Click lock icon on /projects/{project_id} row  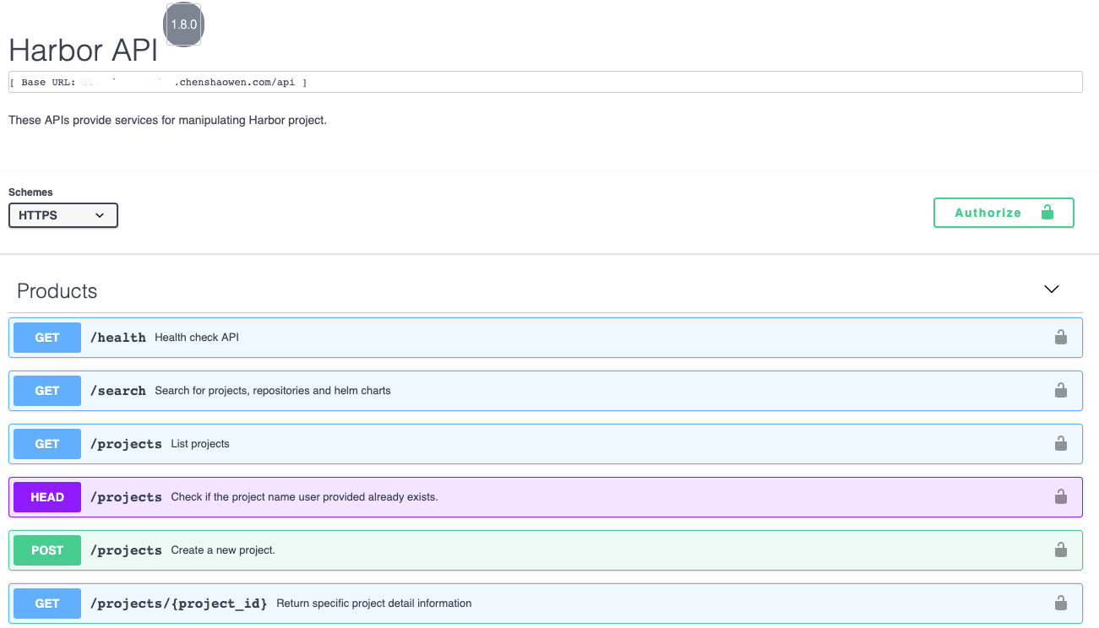coord(1060,604)
